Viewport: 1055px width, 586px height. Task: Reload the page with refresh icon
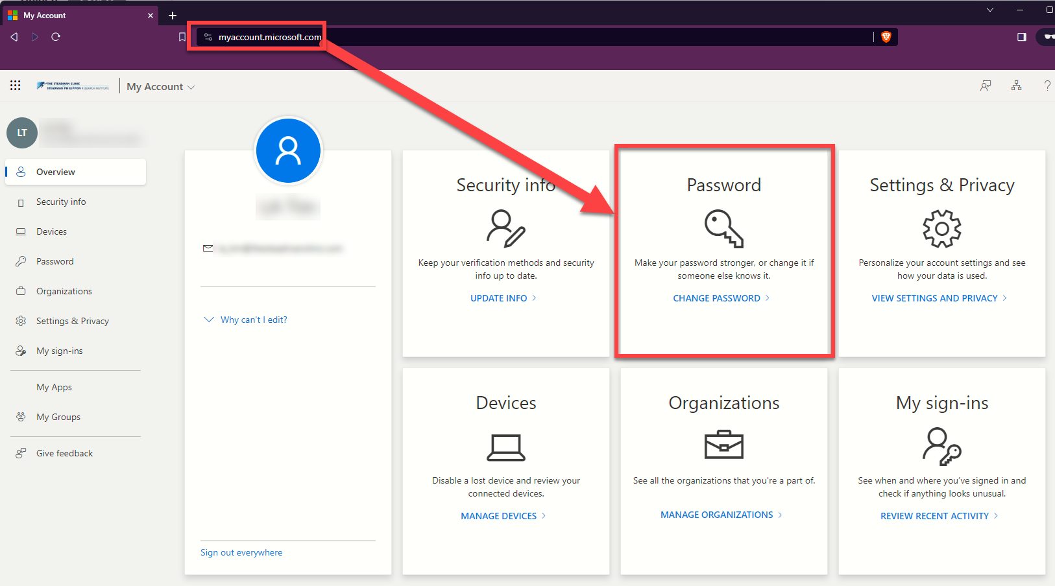coord(56,37)
